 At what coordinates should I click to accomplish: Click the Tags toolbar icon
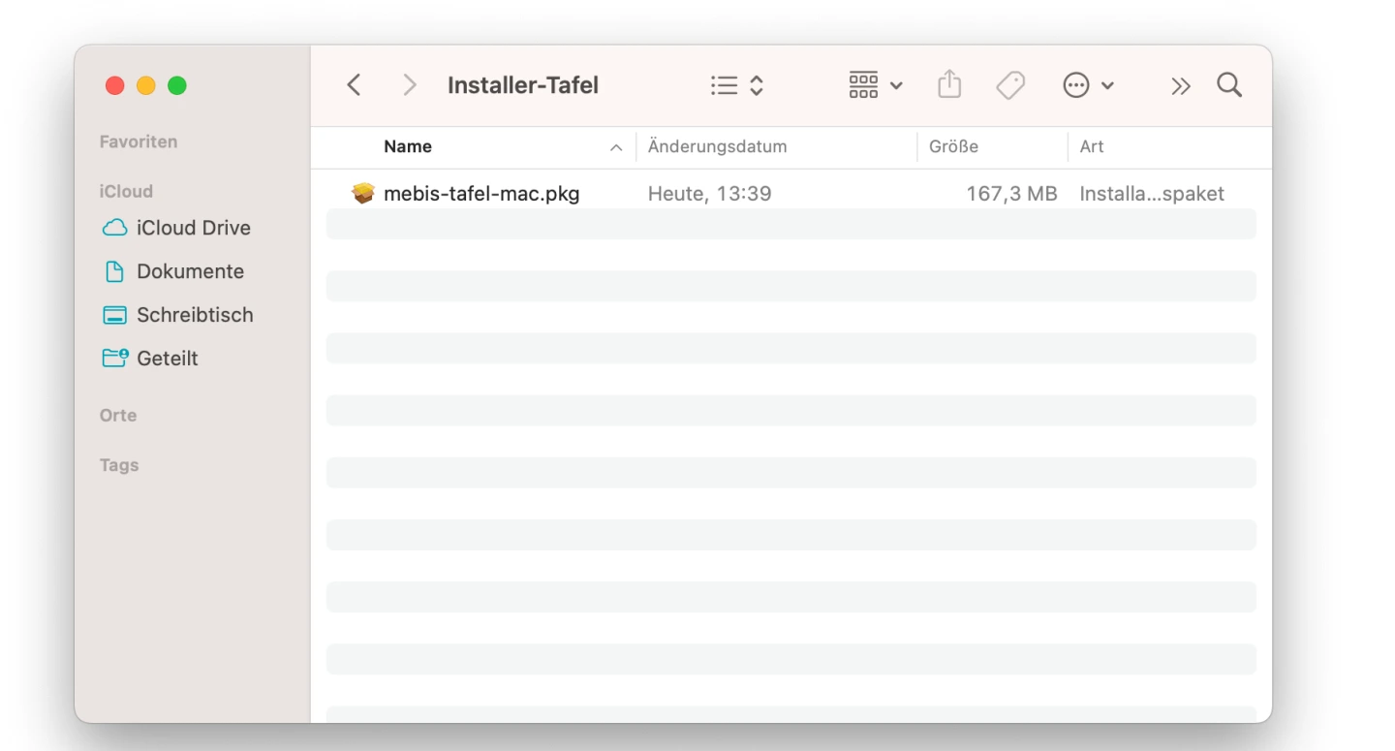coord(1010,85)
